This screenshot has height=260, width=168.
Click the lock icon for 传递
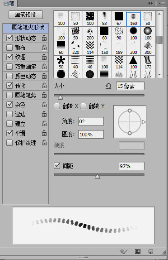(x=44, y=86)
